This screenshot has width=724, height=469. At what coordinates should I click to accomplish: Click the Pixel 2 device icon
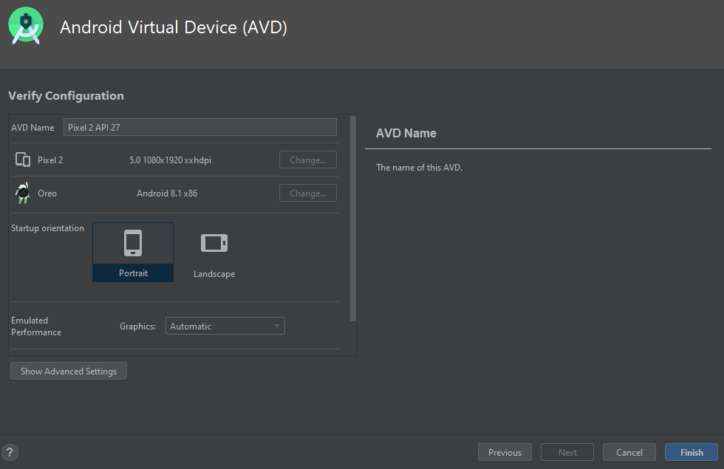pos(23,160)
